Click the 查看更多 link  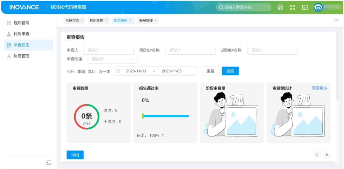[x=319, y=88]
